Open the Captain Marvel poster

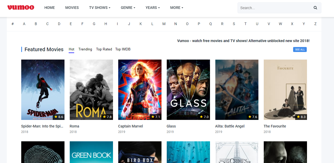tap(140, 90)
